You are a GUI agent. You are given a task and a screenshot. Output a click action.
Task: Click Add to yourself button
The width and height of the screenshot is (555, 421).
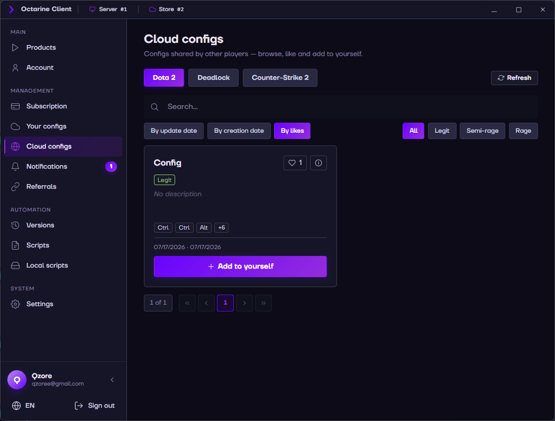pyautogui.click(x=240, y=267)
